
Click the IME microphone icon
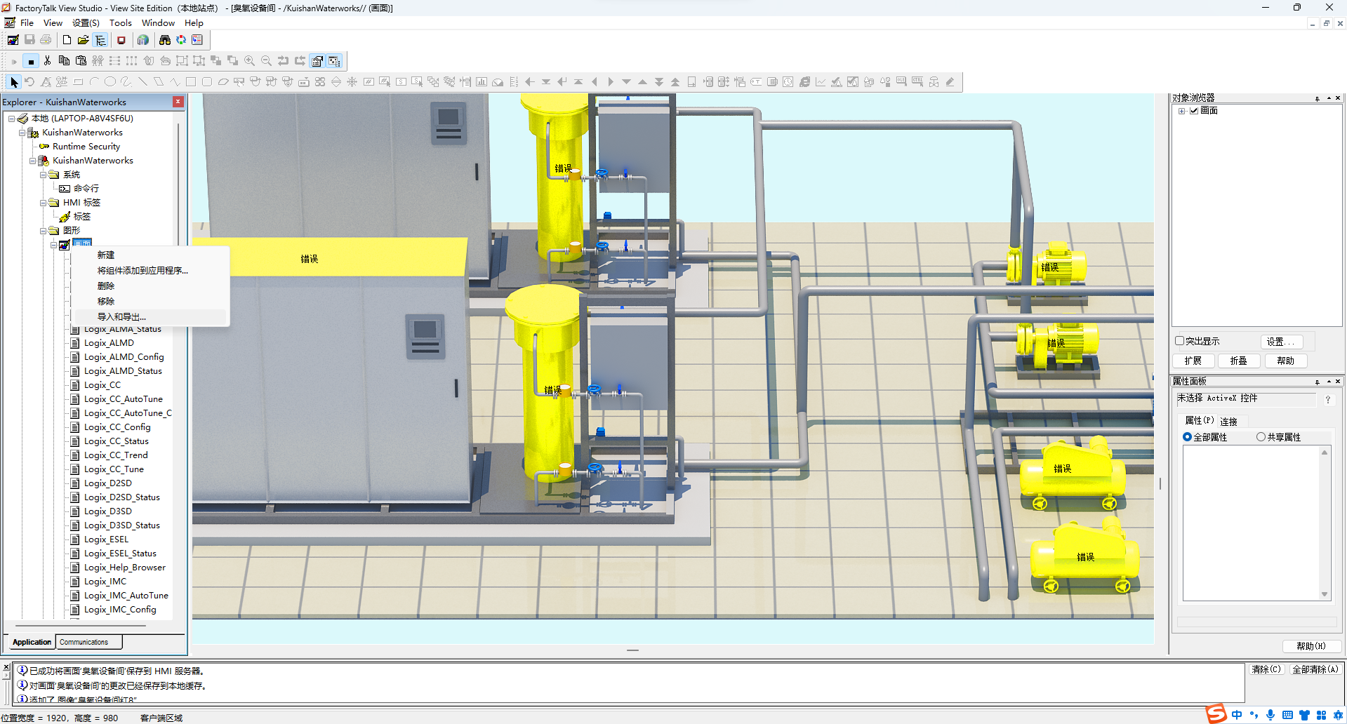tap(1270, 715)
